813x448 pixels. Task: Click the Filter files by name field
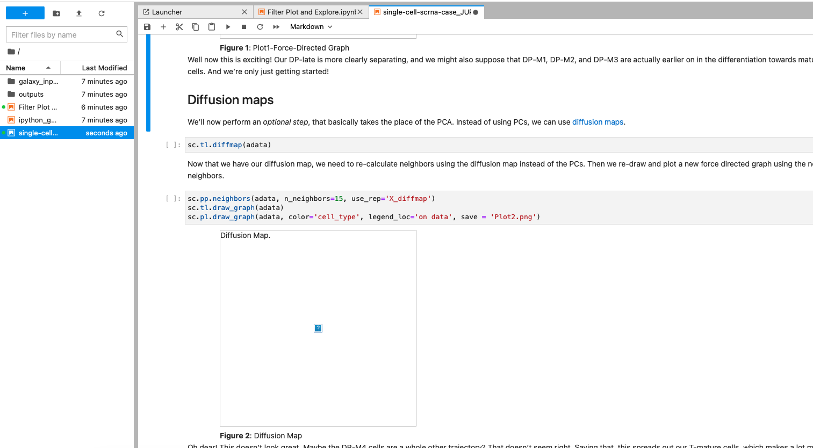pos(59,34)
